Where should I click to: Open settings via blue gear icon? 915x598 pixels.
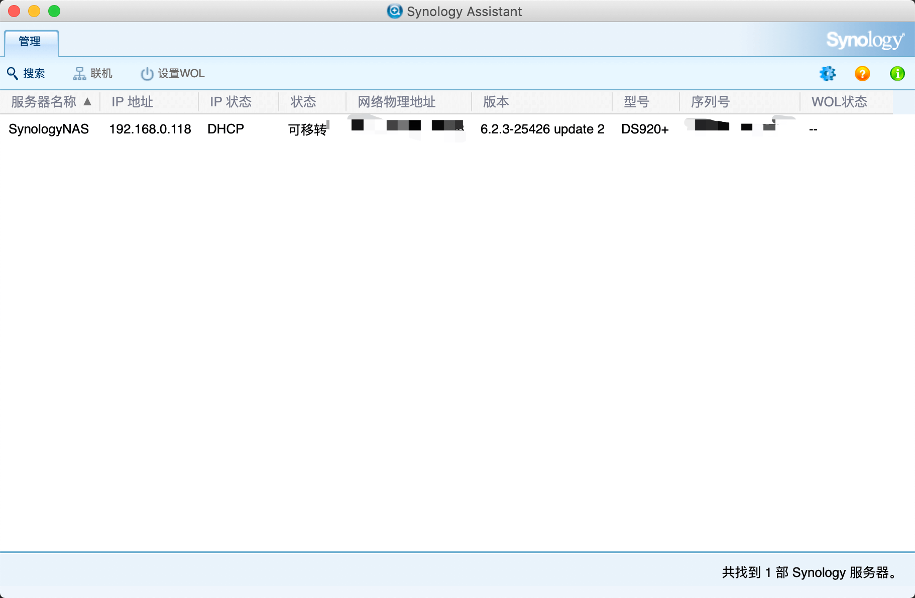(x=827, y=74)
